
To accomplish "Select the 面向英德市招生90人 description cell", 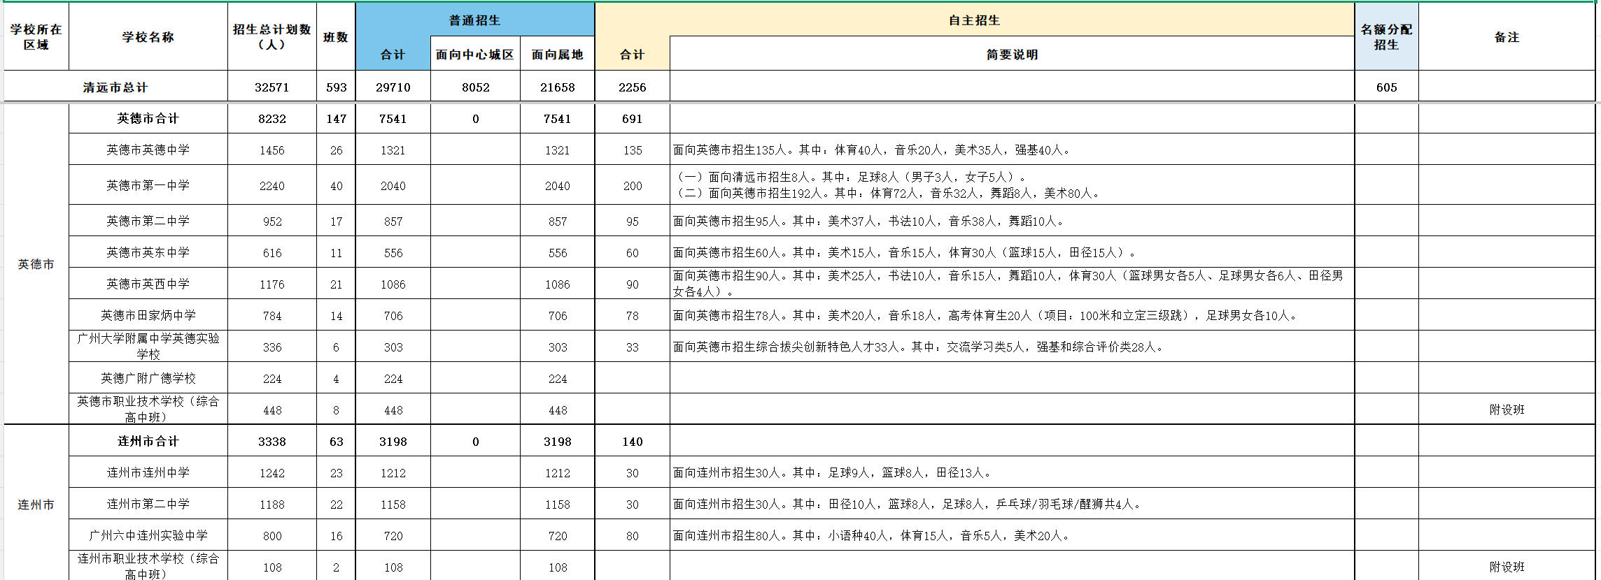I will tap(1013, 284).
